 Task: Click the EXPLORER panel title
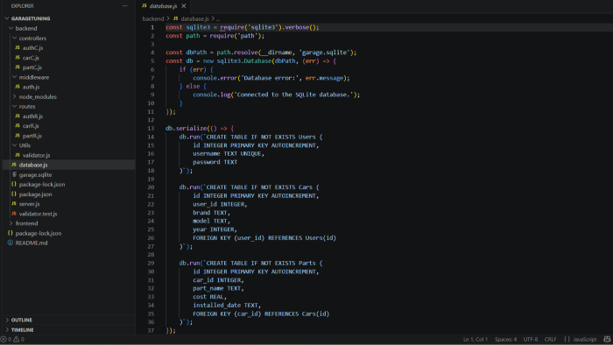point(22,6)
